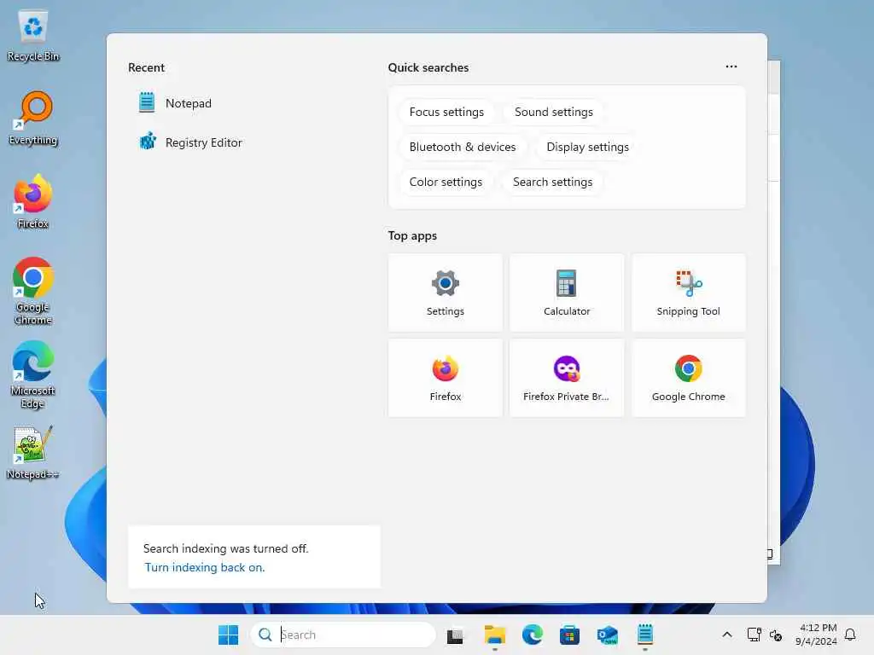Screen dimensions: 874x655
Task: Click the 'Top apps' heading text
Action: click(412, 235)
